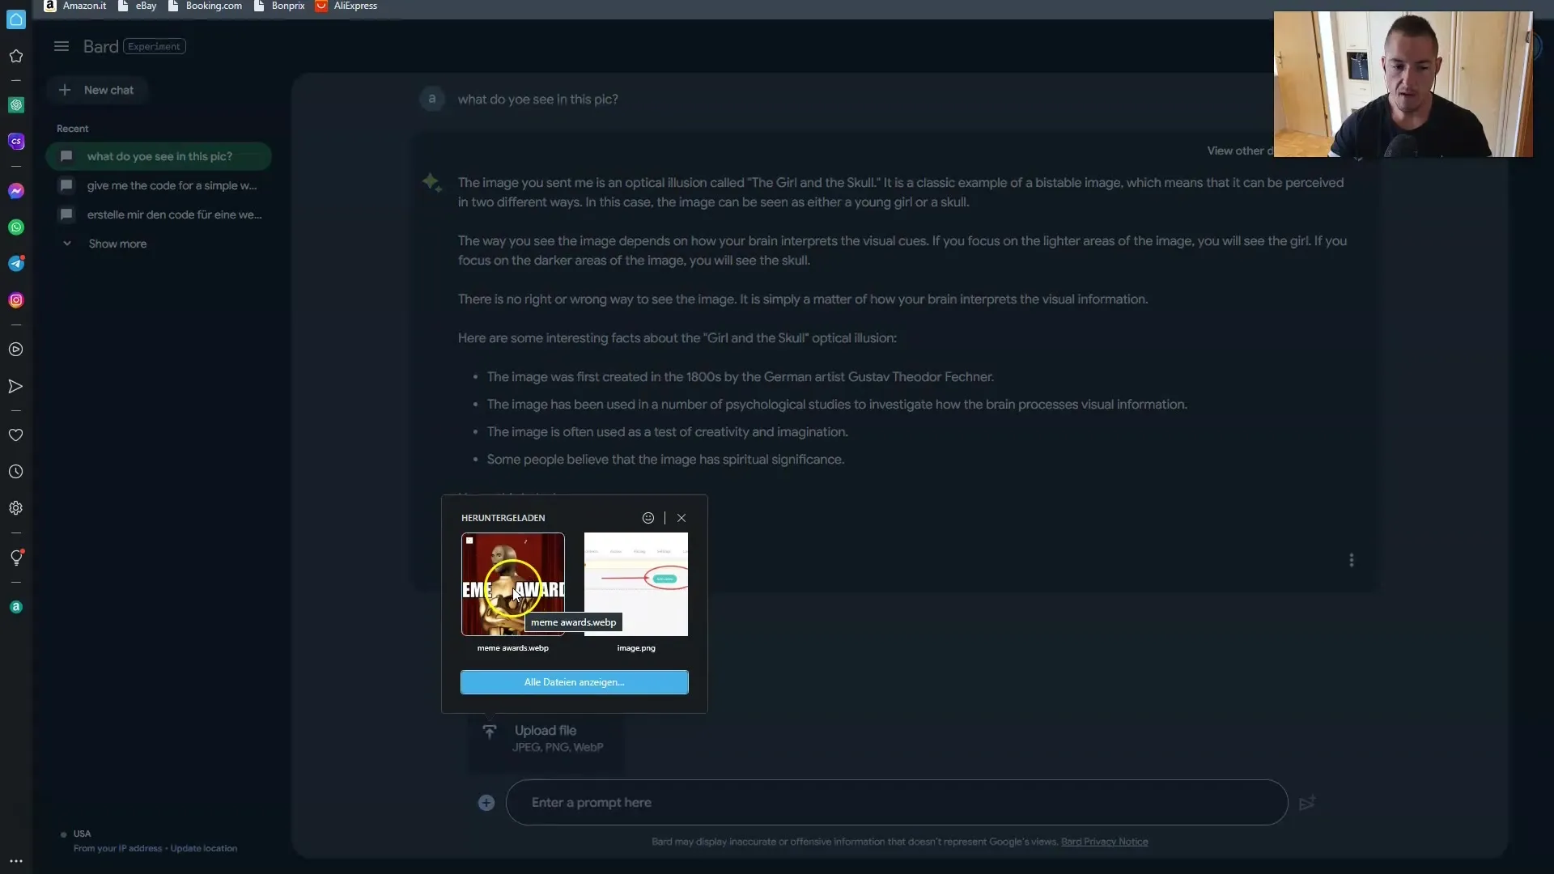Click the Bard new chat icon
The width and height of the screenshot is (1554, 874).
click(x=64, y=88)
